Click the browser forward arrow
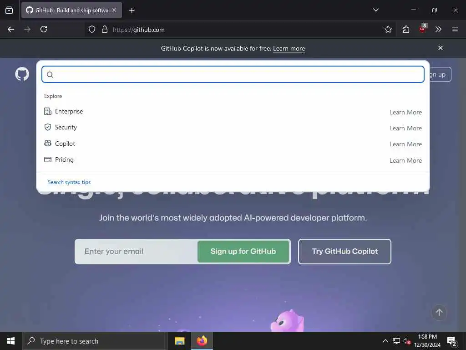This screenshot has height=350, width=466. click(x=27, y=29)
